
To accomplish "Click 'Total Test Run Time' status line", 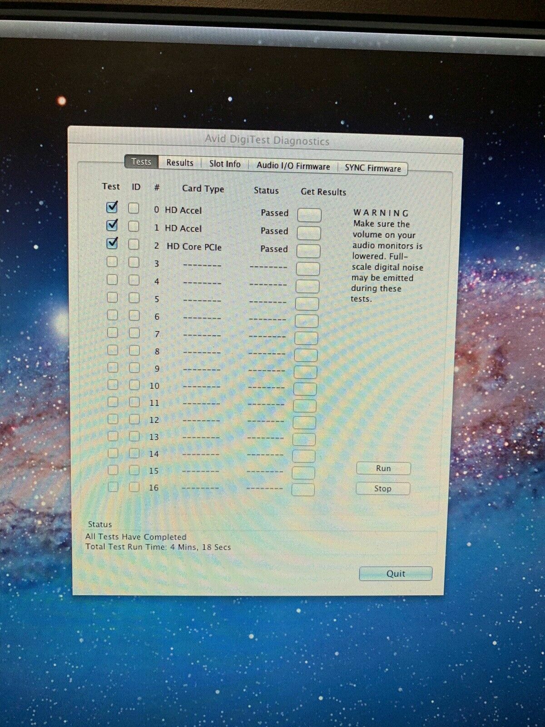I will click(158, 547).
